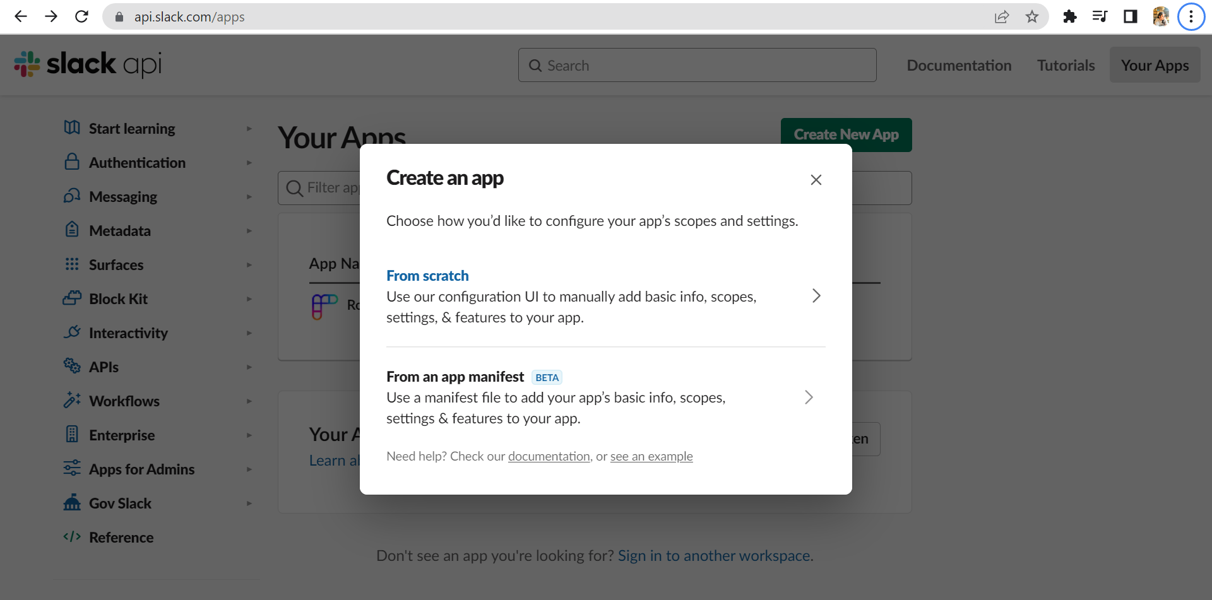Go to the Tutorials nav item
This screenshot has width=1212, height=600.
click(x=1066, y=66)
